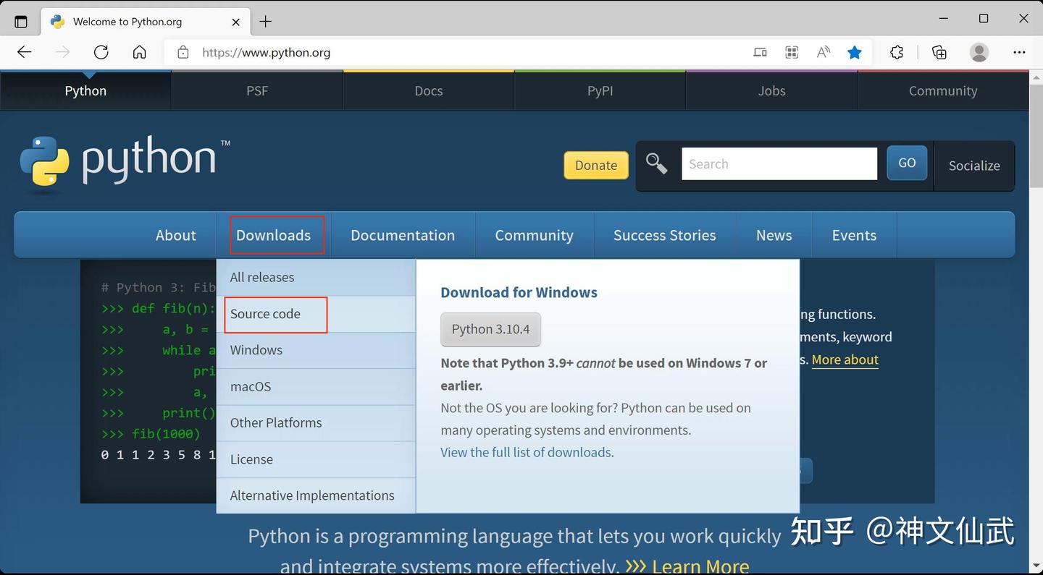Open the Downloads navigation dropdown
Image resolution: width=1043 pixels, height=575 pixels.
[274, 235]
